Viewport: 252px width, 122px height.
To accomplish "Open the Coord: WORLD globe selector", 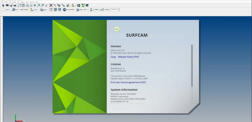I will (x=69, y=10).
